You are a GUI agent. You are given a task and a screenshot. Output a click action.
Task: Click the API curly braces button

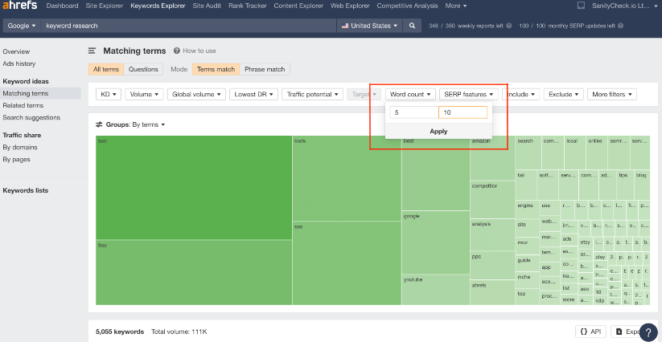pos(591,331)
